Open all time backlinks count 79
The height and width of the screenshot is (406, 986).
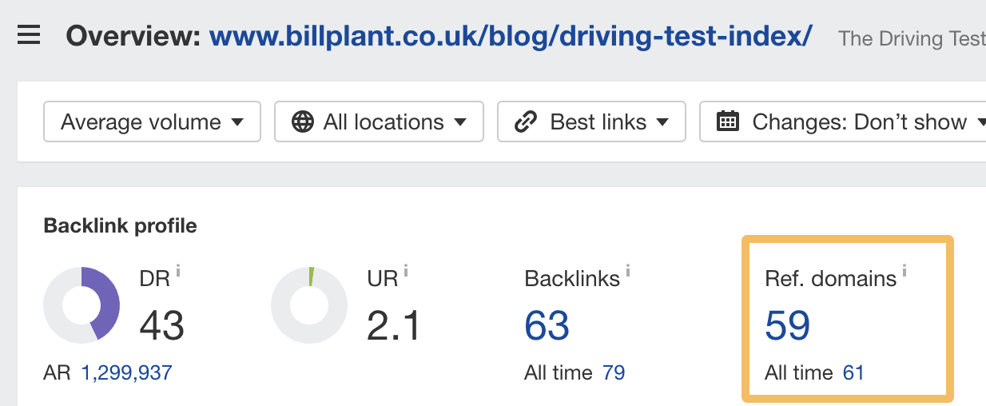(614, 372)
